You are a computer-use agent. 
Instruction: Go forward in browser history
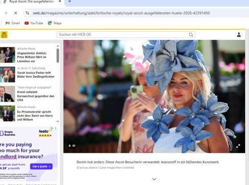click(6, 13)
